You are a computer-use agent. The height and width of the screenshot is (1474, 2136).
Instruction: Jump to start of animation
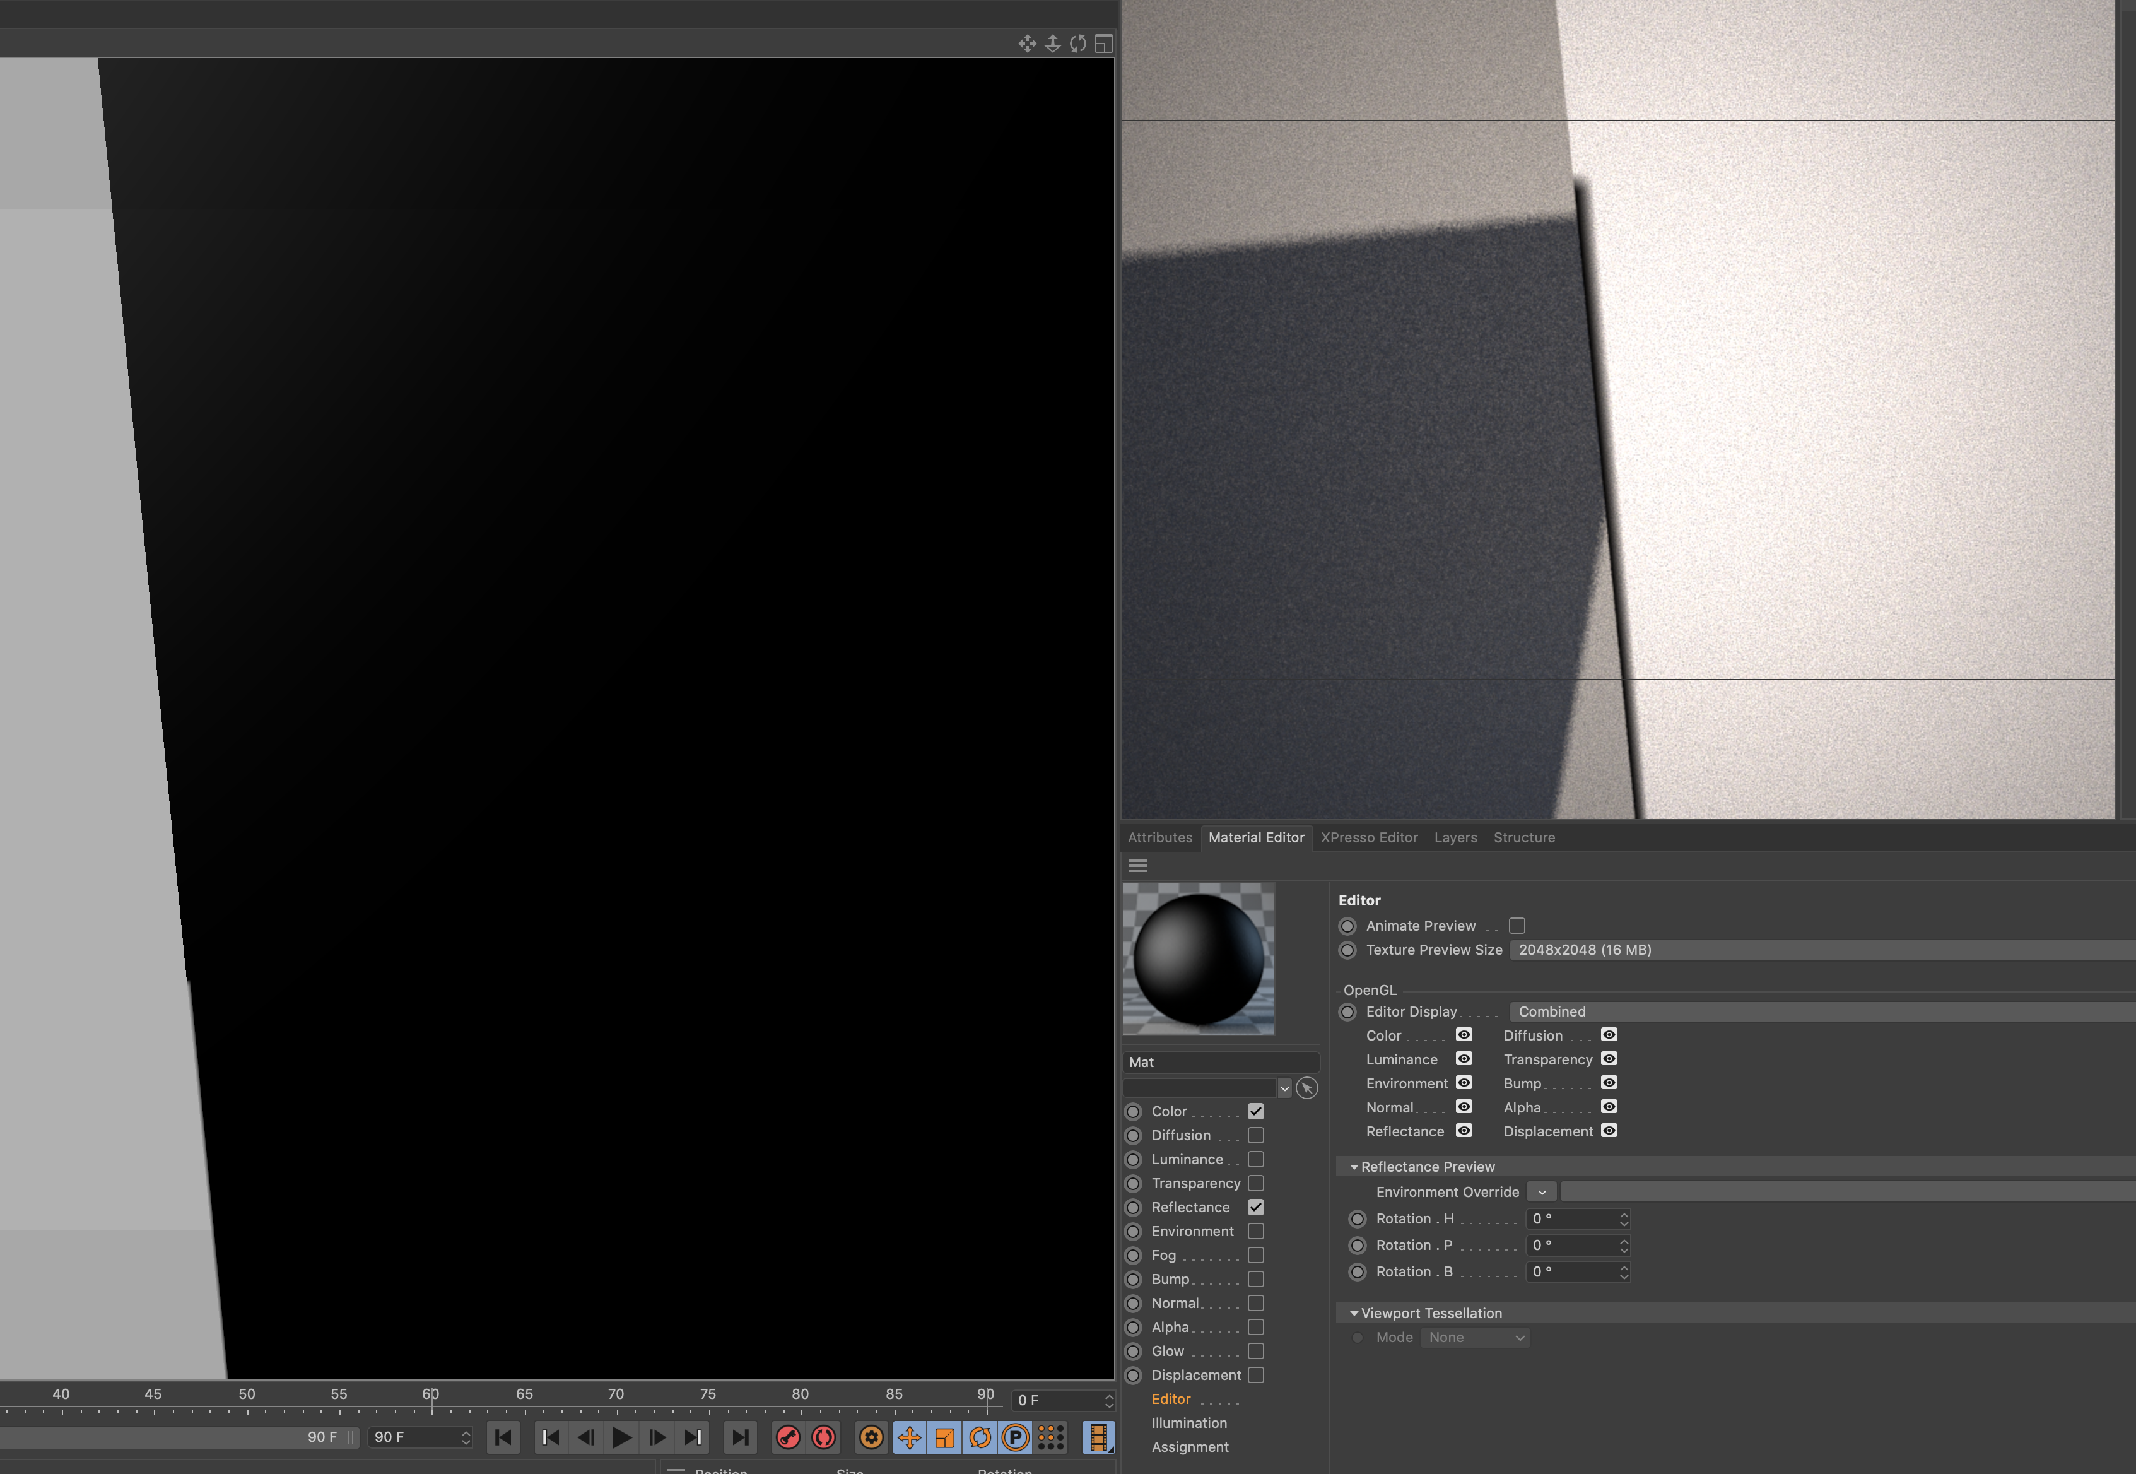coord(503,1437)
